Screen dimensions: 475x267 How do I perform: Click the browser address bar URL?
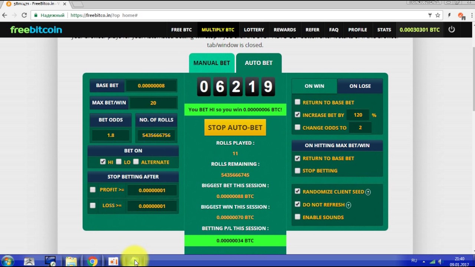coord(104,15)
